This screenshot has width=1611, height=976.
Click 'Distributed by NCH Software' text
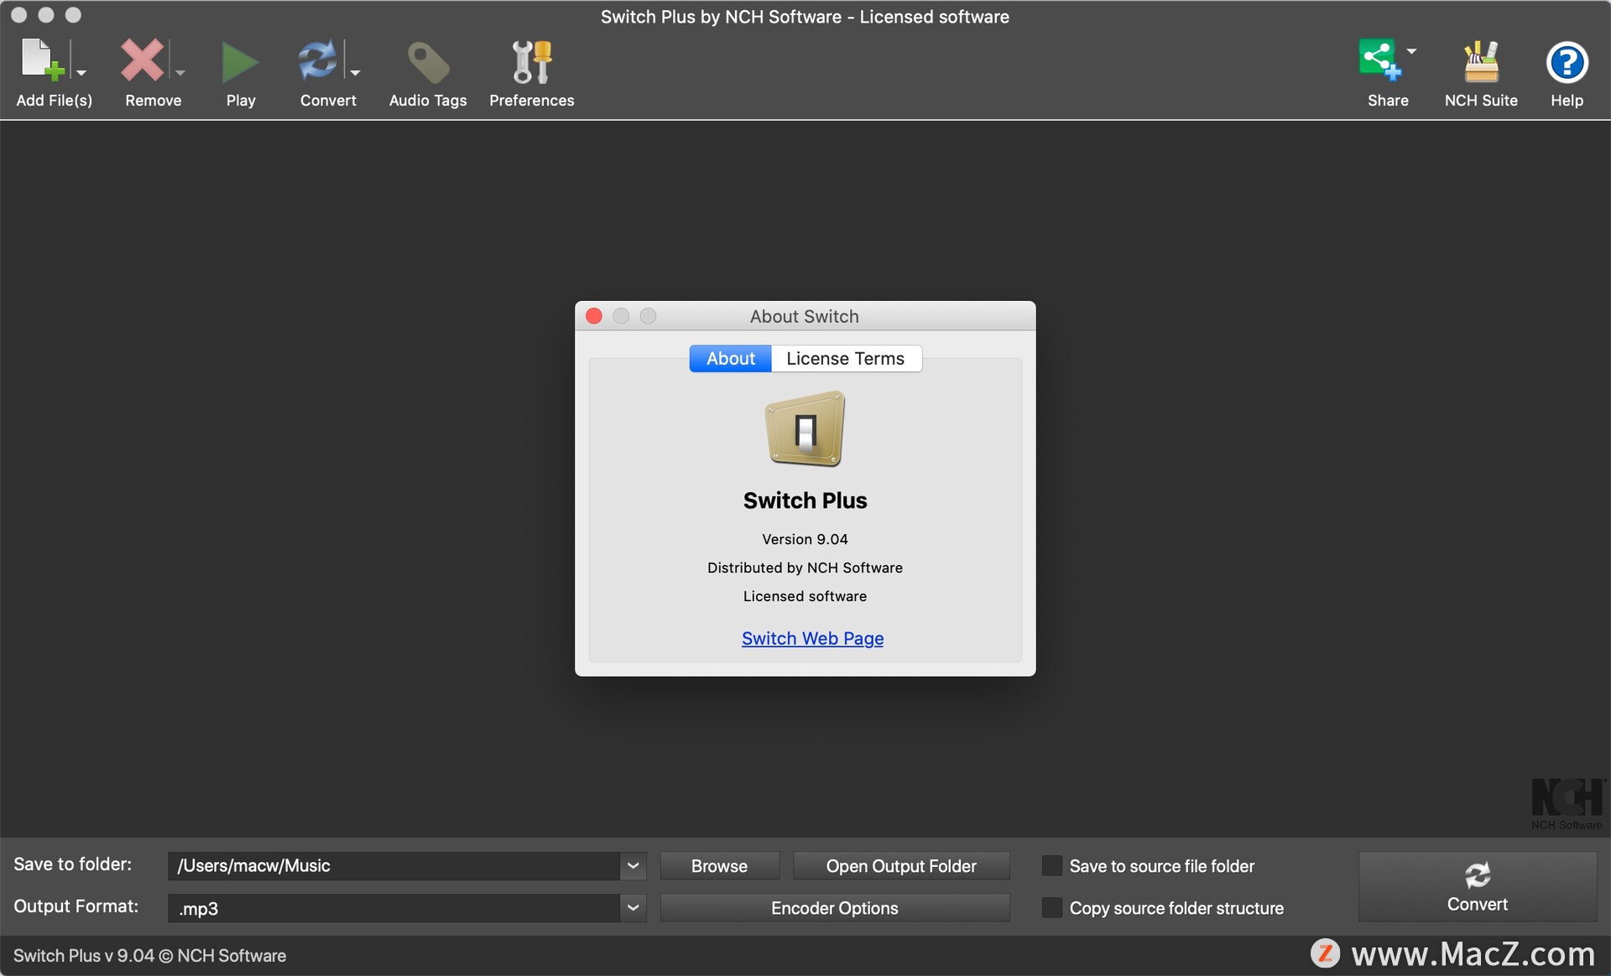(x=805, y=568)
